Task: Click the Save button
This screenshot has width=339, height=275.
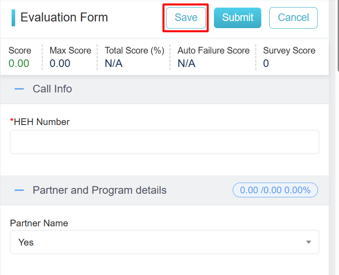Action: [x=186, y=18]
